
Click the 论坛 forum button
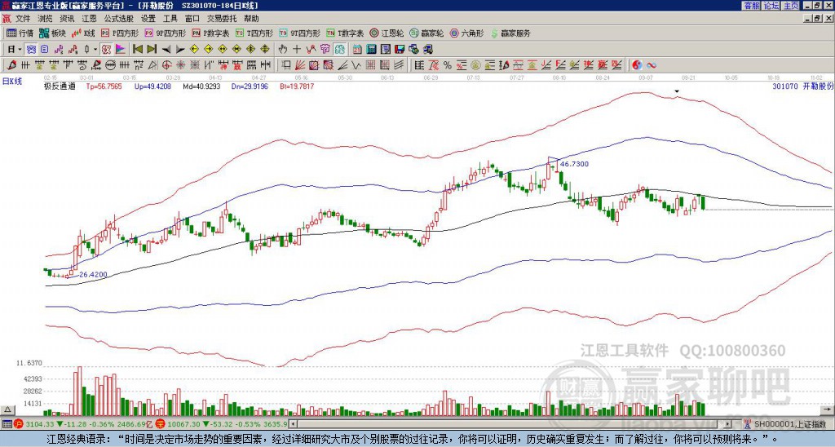[x=771, y=6]
